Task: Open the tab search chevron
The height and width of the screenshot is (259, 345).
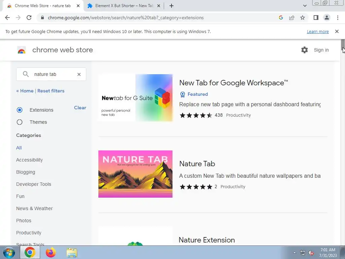Action: [x=305, y=6]
